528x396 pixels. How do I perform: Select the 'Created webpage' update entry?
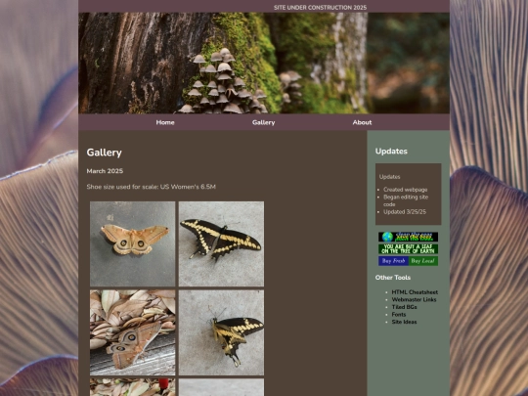[406, 190]
